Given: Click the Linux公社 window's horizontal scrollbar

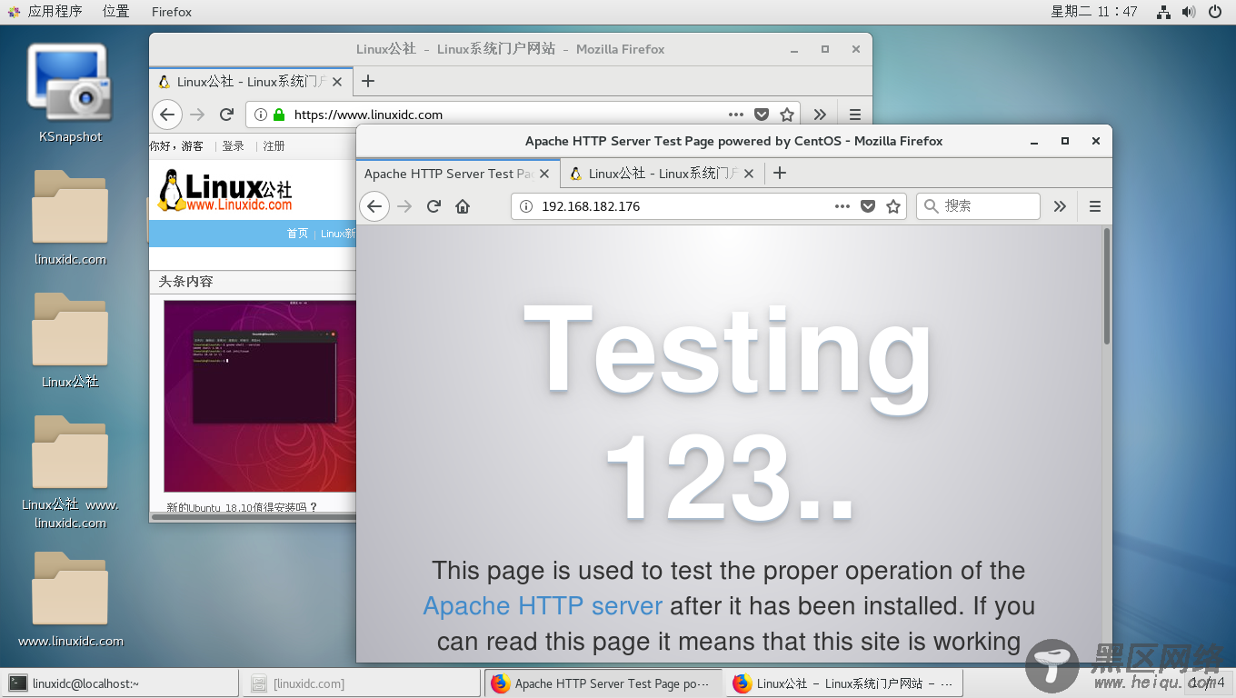Looking at the screenshot, I should click(254, 516).
